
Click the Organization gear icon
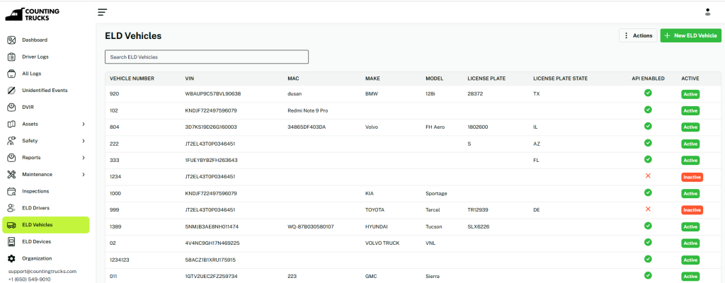point(11,258)
